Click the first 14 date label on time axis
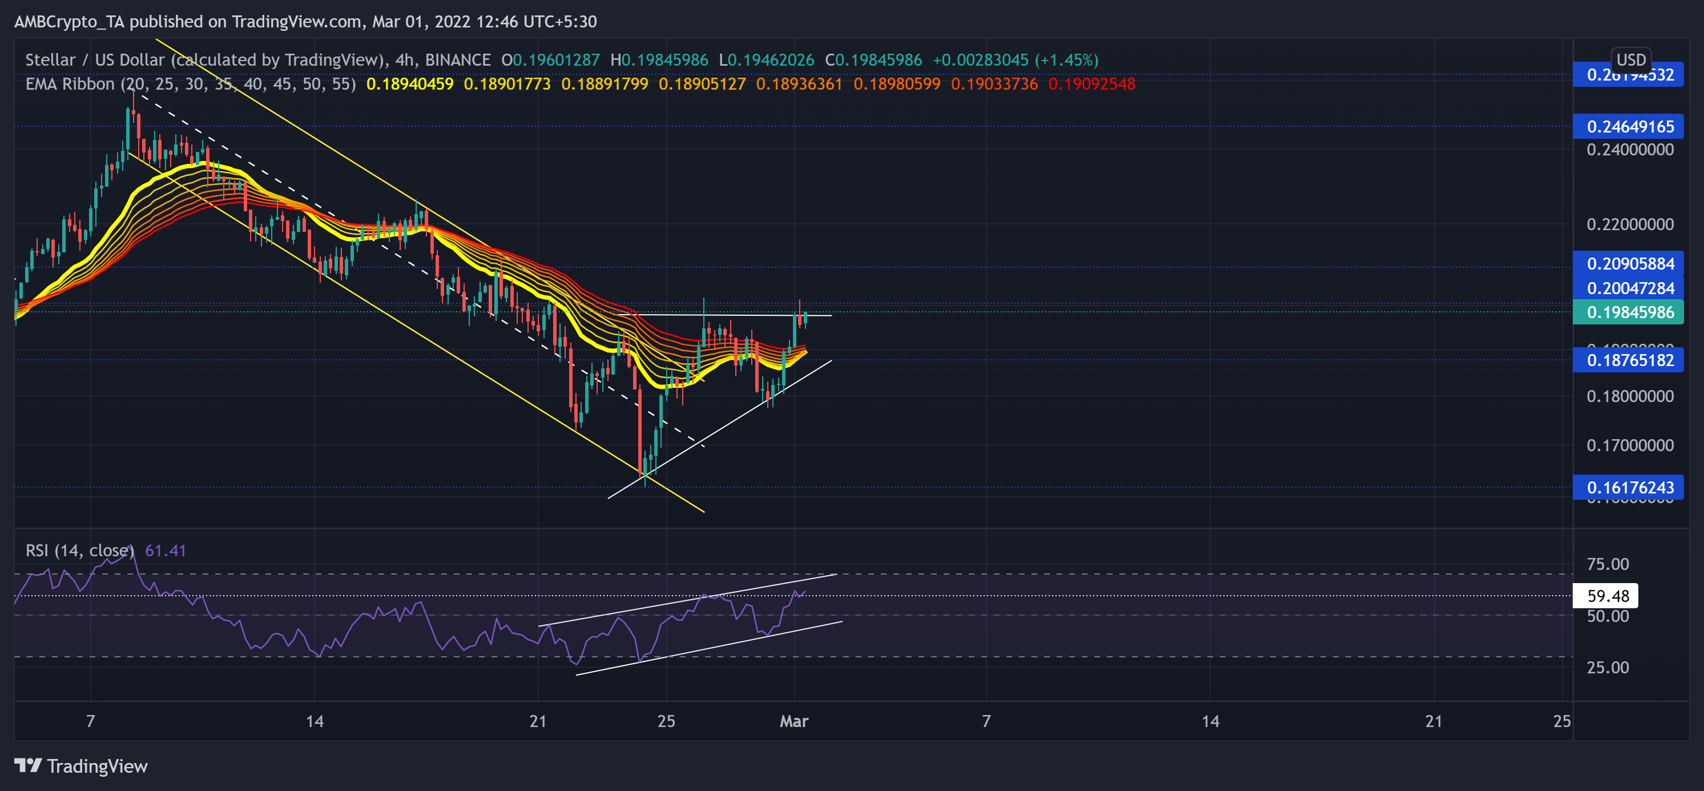Viewport: 1704px width, 791px height. click(x=315, y=721)
